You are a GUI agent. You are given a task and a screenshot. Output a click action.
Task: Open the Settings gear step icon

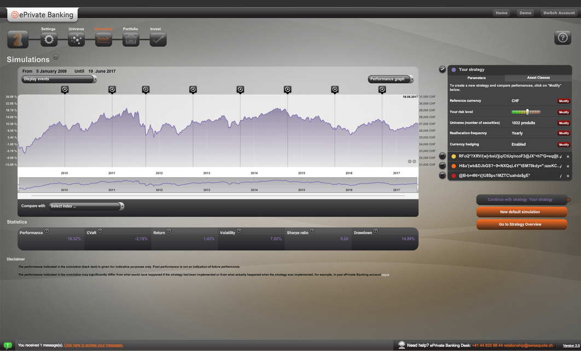coord(49,39)
